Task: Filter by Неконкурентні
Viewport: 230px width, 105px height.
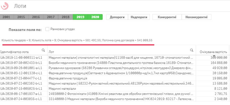Action: click(197, 17)
